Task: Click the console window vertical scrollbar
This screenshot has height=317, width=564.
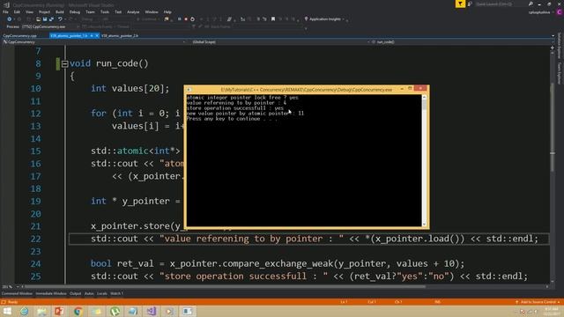Action: tap(424, 160)
